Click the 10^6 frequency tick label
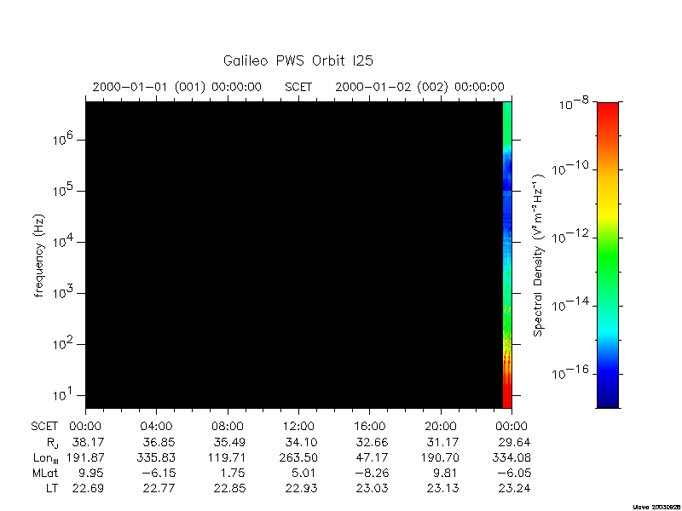 [x=63, y=139]
